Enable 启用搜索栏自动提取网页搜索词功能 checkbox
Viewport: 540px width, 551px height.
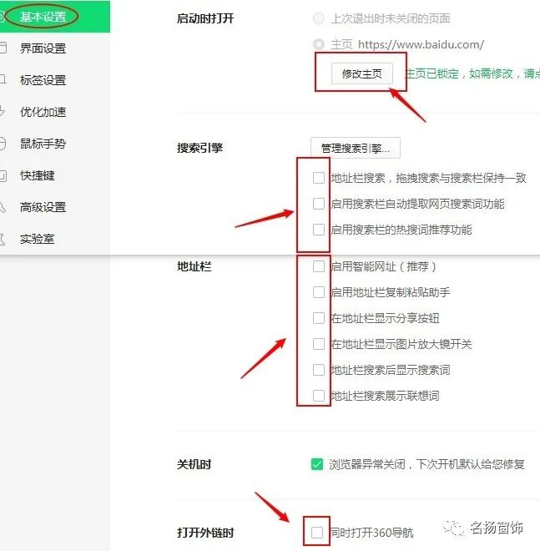[x=319, y=204]
